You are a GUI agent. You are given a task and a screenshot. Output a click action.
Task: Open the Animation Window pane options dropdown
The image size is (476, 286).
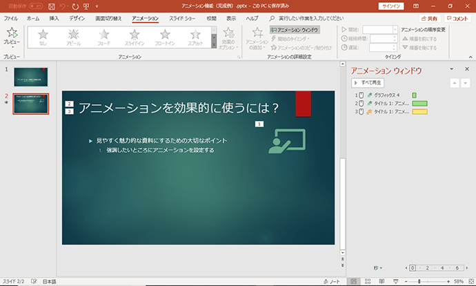[x=452, y=69]
